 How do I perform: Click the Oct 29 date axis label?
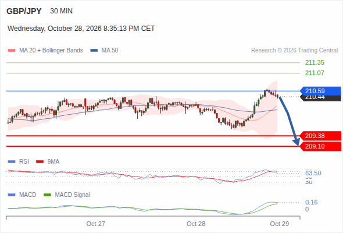tap(280, 224)
